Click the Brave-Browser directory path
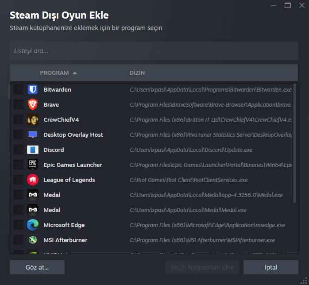The width and height of the screenshot is (309, 285). pyautogui.click(x=211, y=104)
